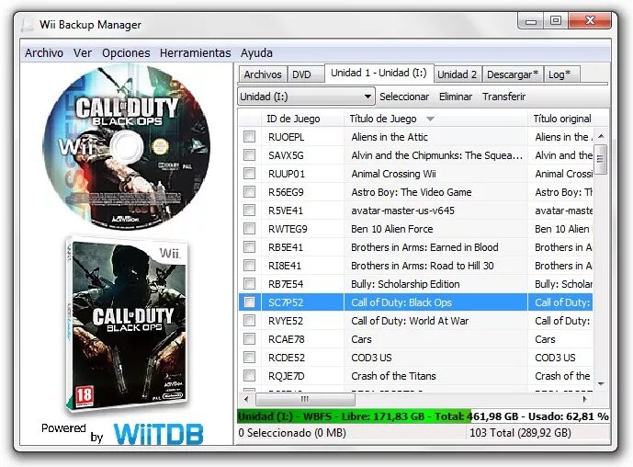Open the Archivo menu
The width and height of the screenshot is (633, 467).
point(44,53)
